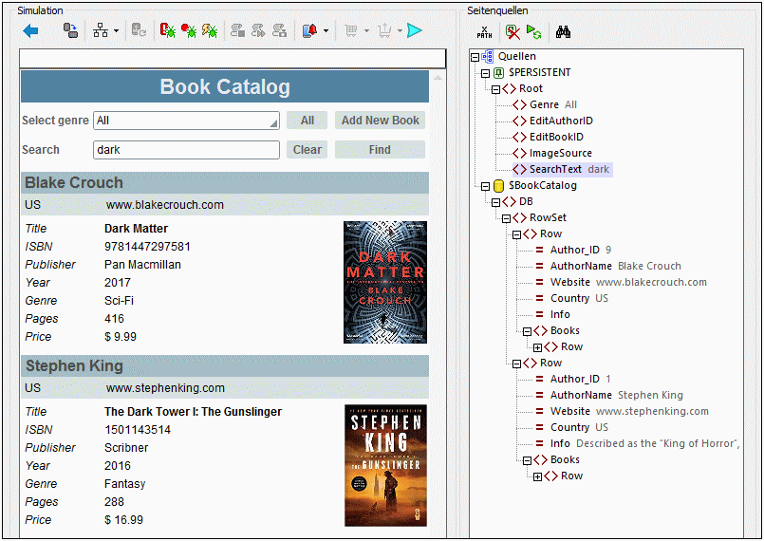This screenshot has width=764, height=541.
Task: Click the red X icon in Seitenquellen toolbar
Action: pos(512,31)
